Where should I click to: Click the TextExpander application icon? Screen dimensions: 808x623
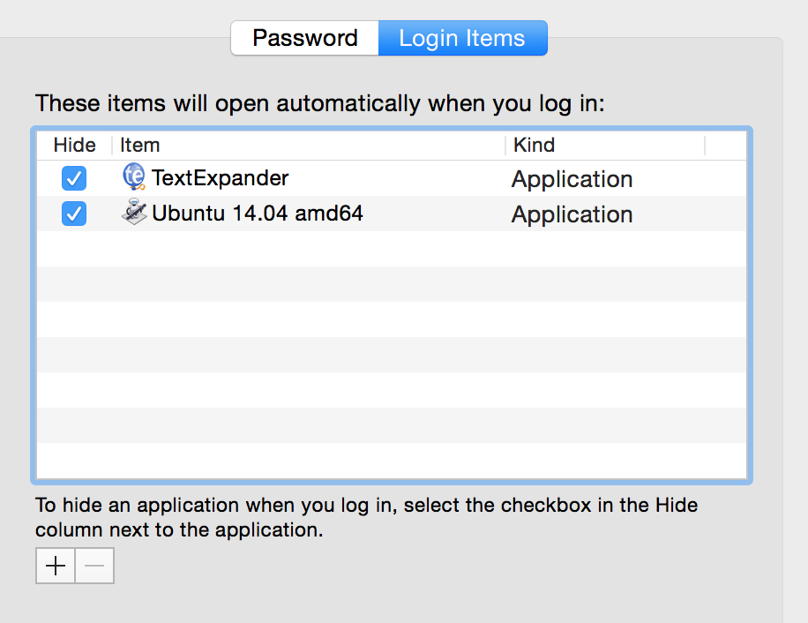[134, 177]
